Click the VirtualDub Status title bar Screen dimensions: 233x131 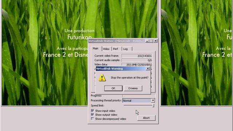pos(116,41)
